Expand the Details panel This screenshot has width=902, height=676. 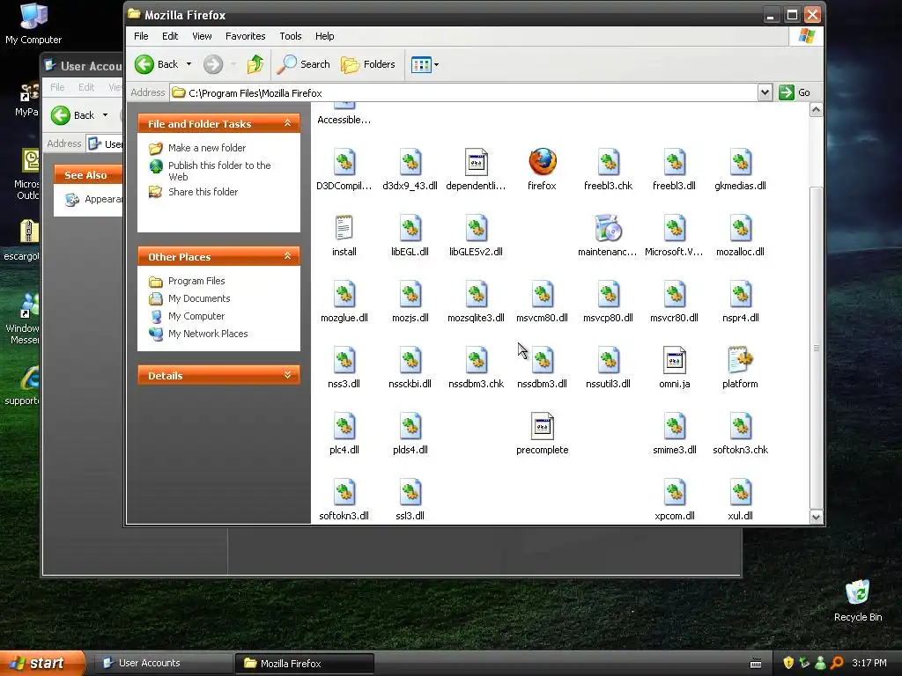(288, 375)
